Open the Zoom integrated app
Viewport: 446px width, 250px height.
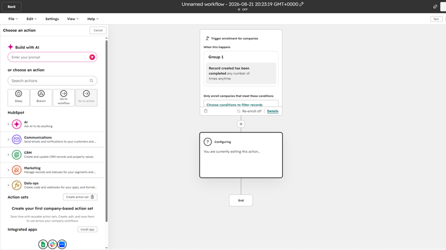click(62, 244)
